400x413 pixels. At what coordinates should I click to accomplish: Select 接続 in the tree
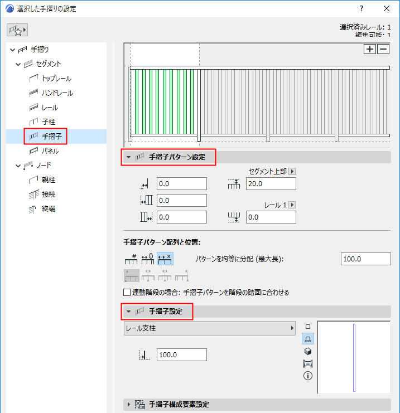(49, 195)
